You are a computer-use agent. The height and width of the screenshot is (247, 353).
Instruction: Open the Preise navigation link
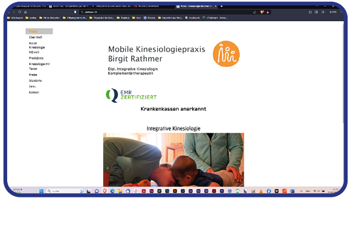click(33, 75)
